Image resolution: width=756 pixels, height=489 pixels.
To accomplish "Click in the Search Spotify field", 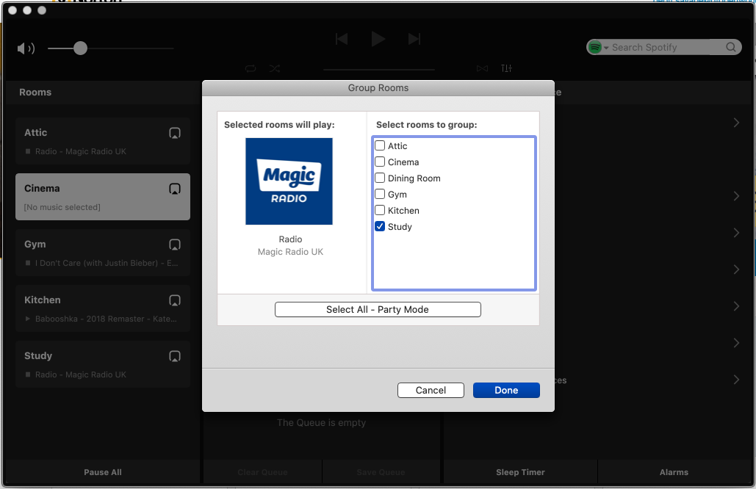I will pyautogui.click(x=666, y=47).
